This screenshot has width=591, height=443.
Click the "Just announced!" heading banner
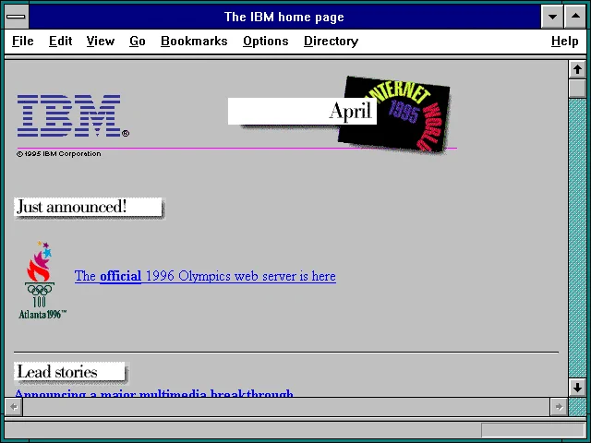coord(89,208)
